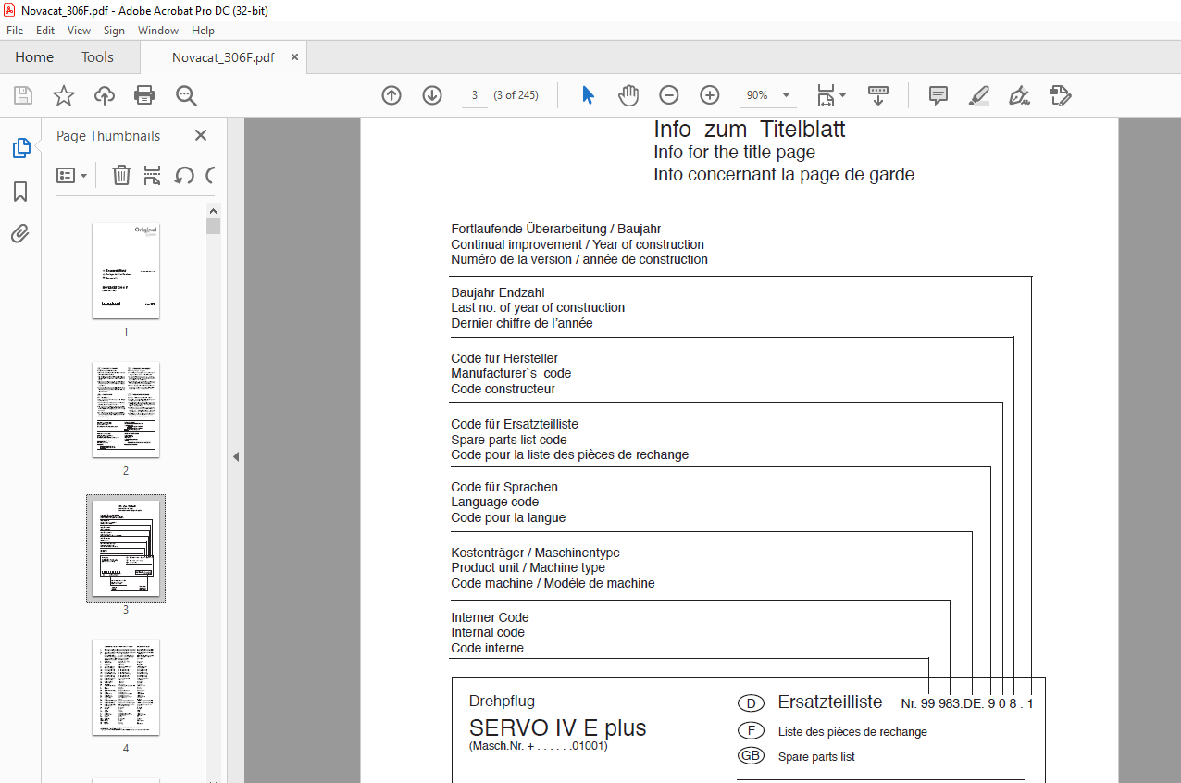Close the Page Thumbnails panel

tap(201, 135)
